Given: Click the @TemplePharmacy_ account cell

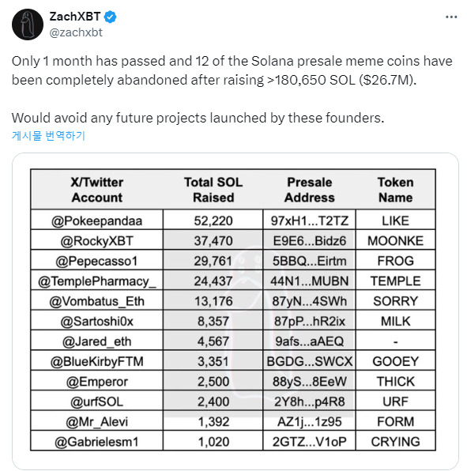Looking at the screenshot, I should tap(96, 281).
